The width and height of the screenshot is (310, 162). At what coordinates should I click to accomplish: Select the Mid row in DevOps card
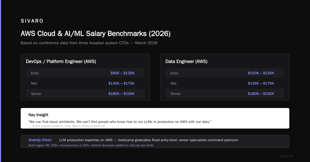(x=85, y=83)
